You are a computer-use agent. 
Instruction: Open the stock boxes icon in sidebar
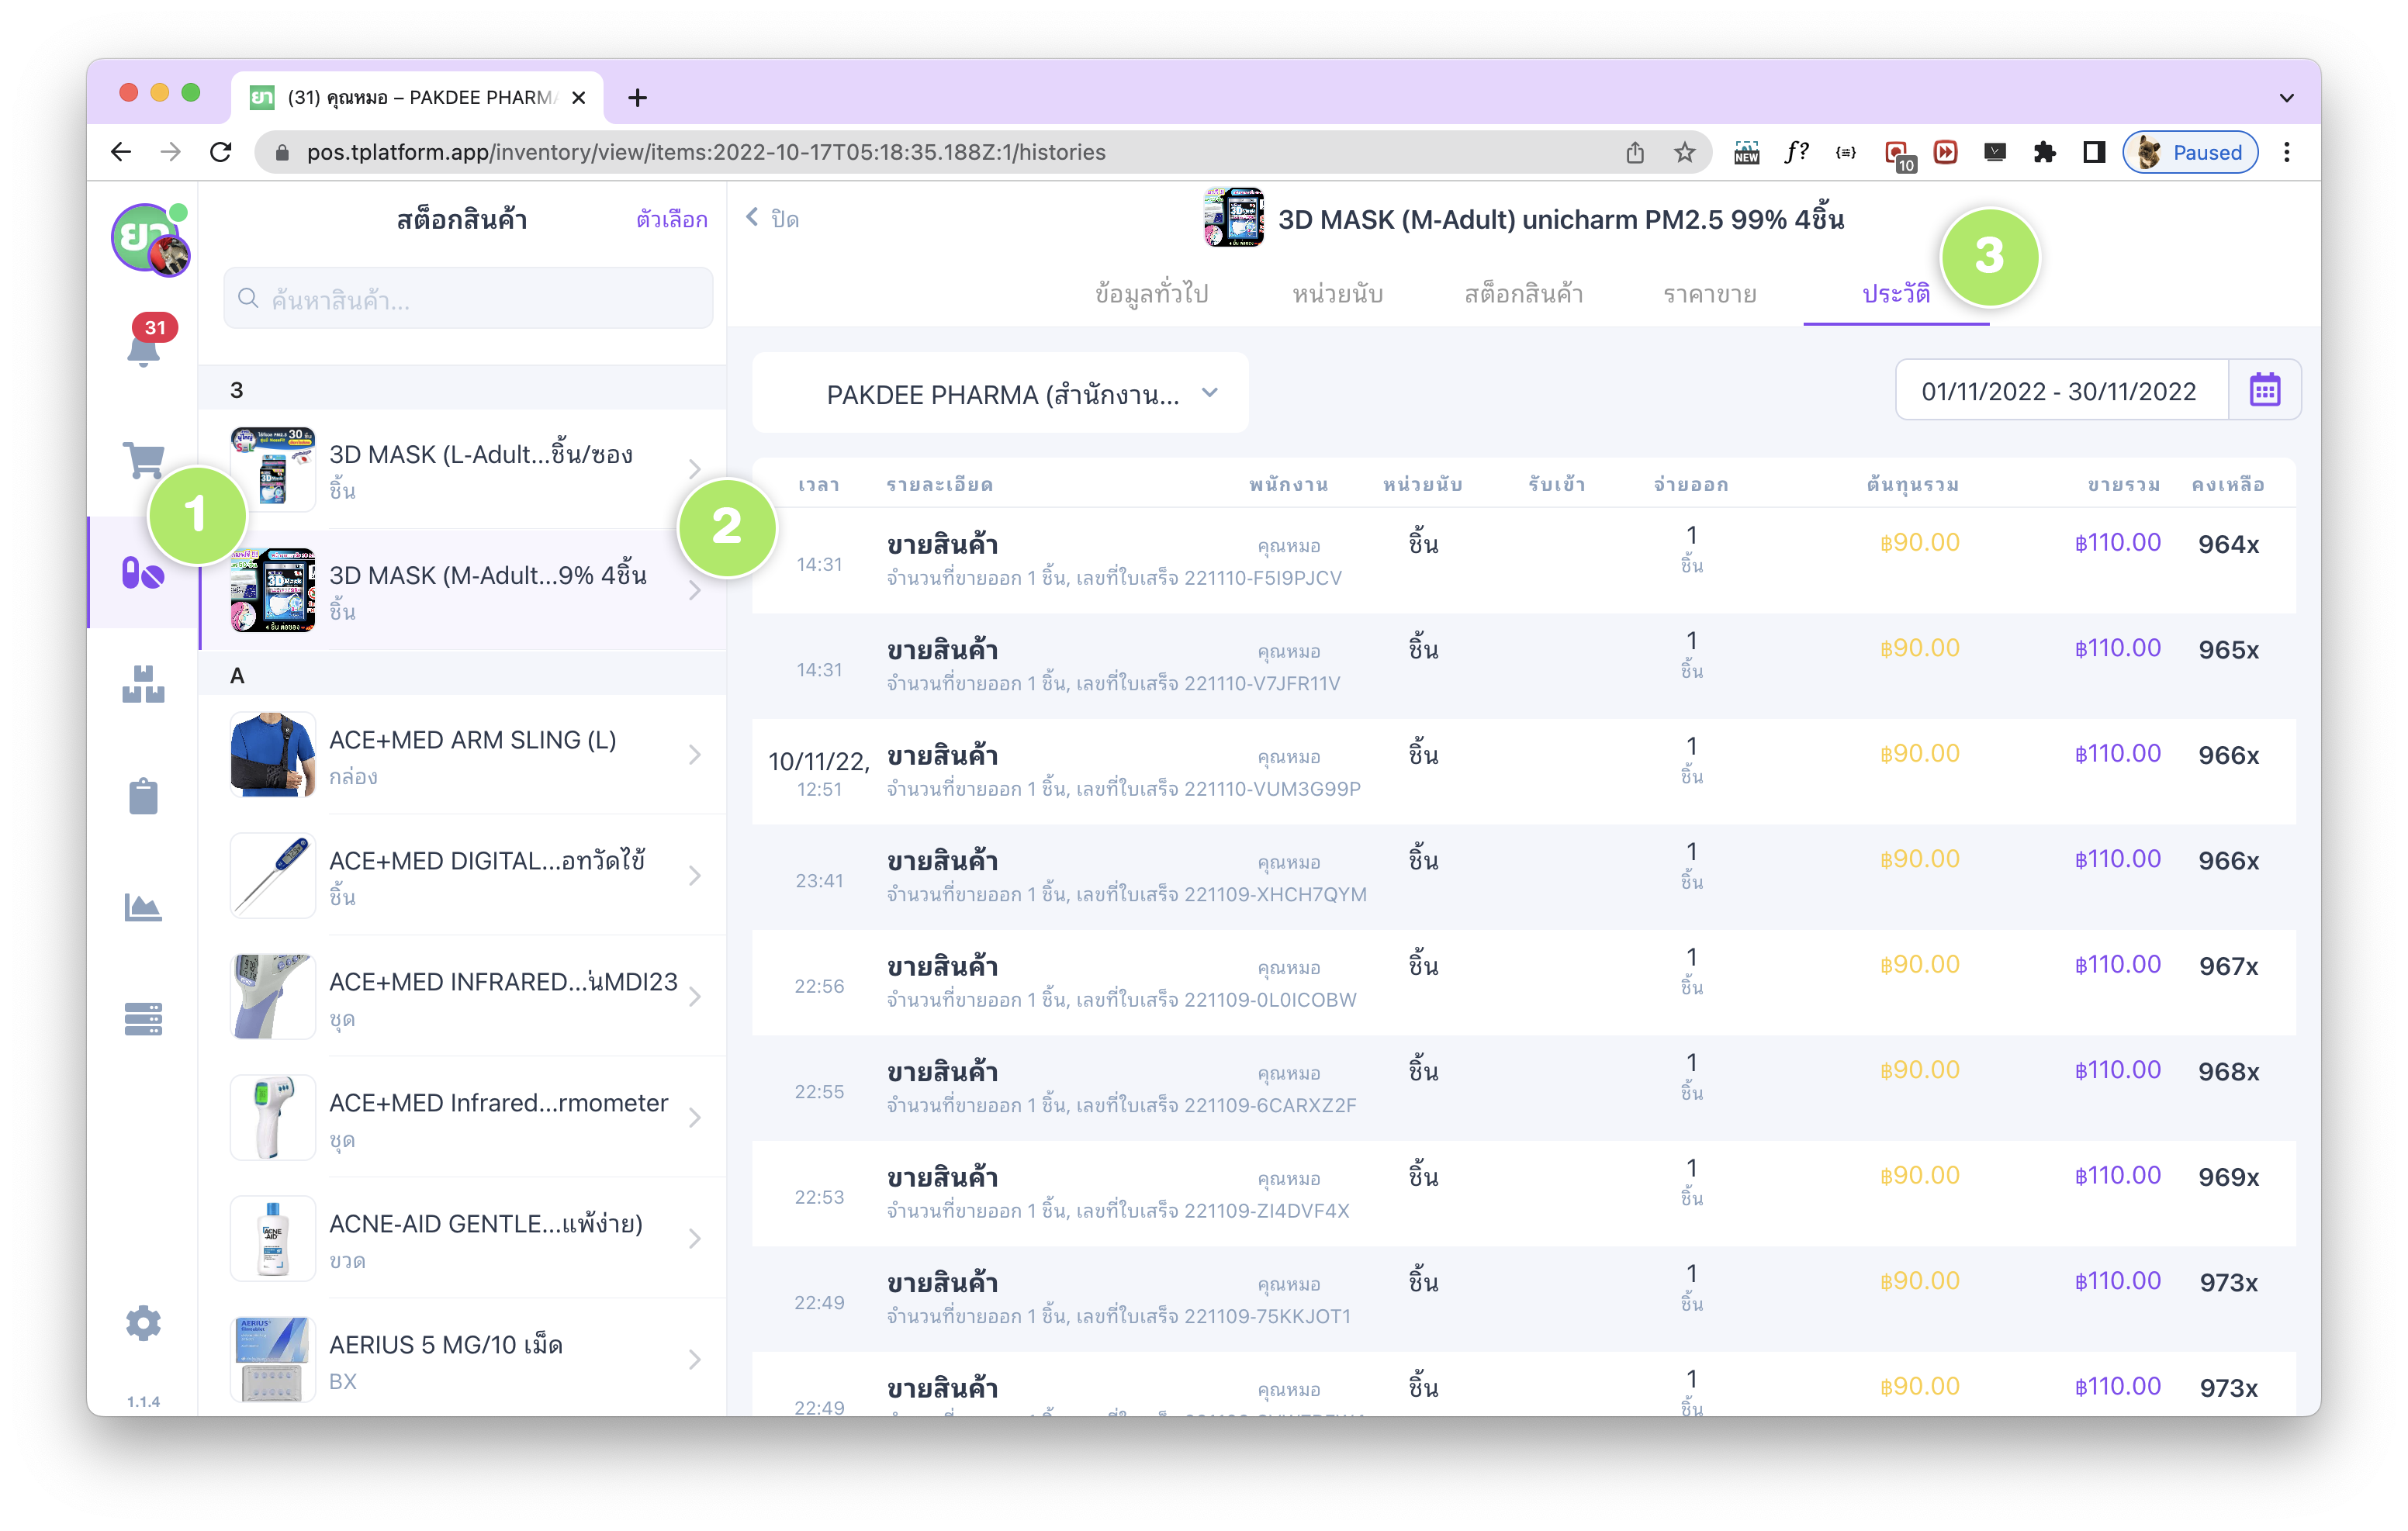(143, 685)
